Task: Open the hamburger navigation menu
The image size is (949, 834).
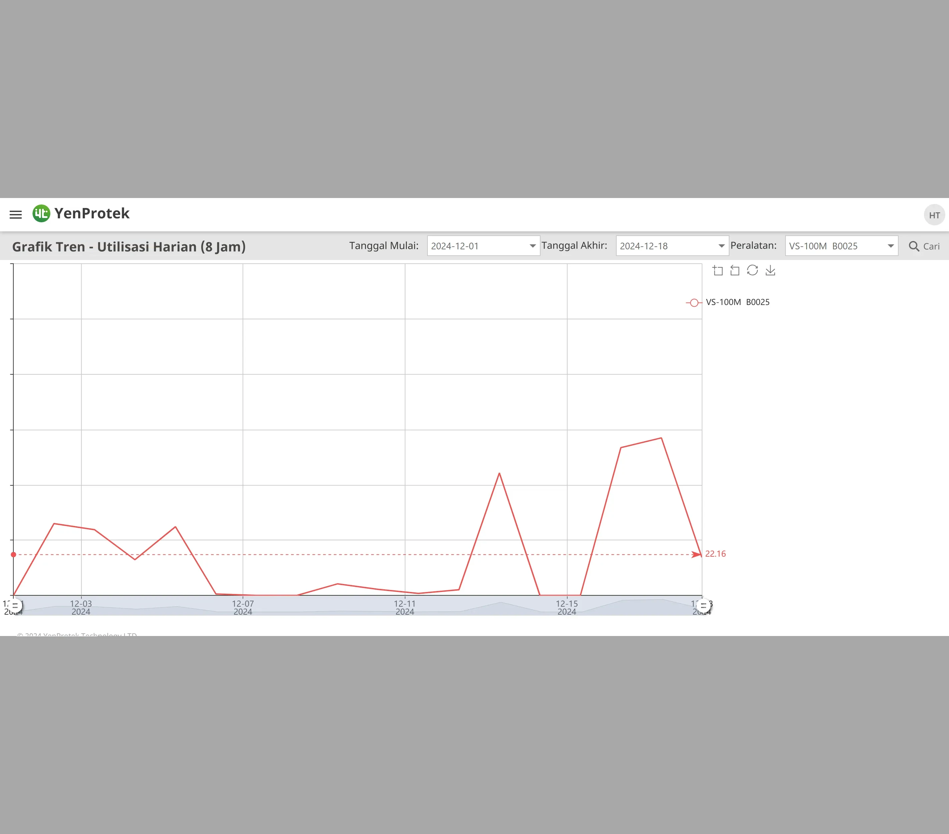Action: [16, 214]
